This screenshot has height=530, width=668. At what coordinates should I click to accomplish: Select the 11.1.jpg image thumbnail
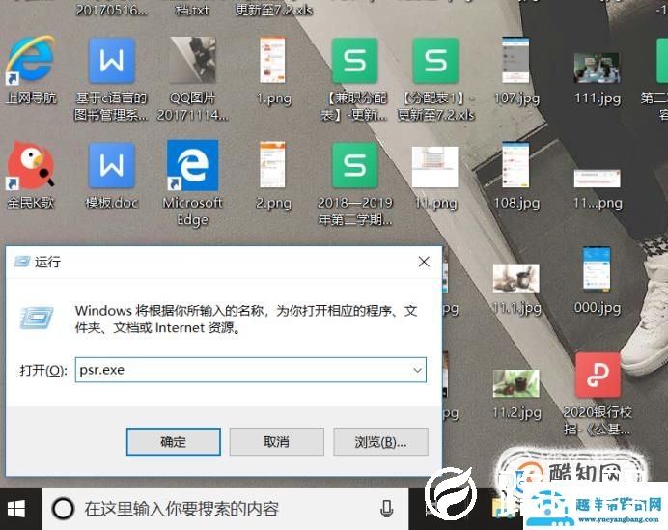tap(515, 278)
